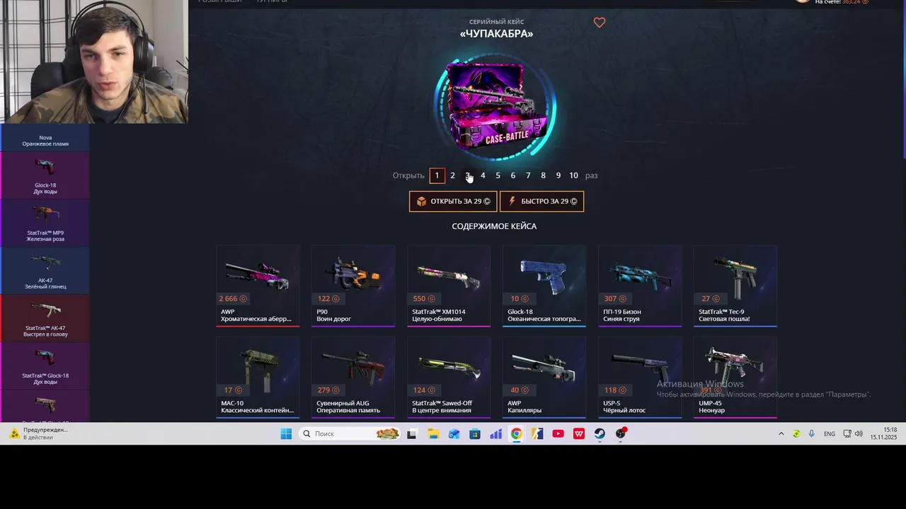Open Steam from taskbar
This screenshot has width=906, height=509.
pyautogui.click(x=600, y=433)
